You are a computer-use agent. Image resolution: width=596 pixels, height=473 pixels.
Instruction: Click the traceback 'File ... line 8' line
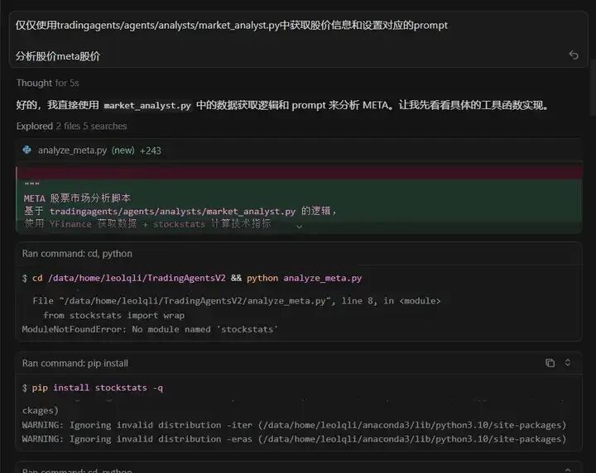click(237, 301)
